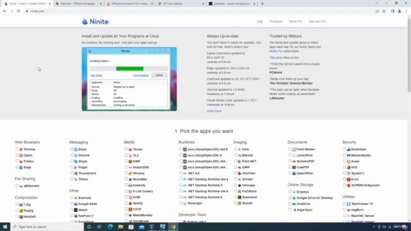Tick the LibreOffice checkbox

290,155
